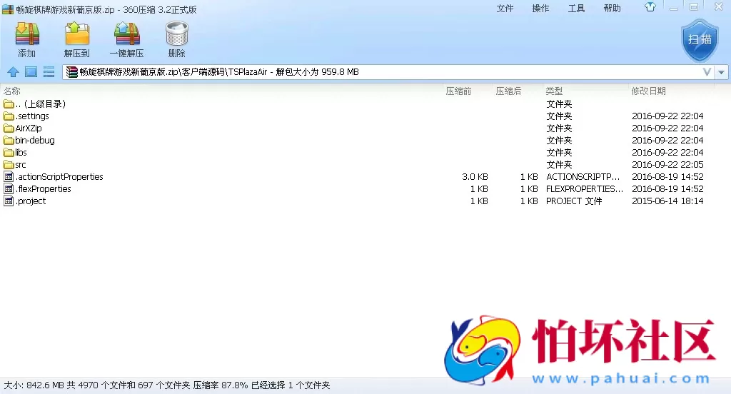Click the '3.0 KB' size cell
Image resolution: width=731 pixels, height=394 pixels.
[x=475, y=177]
